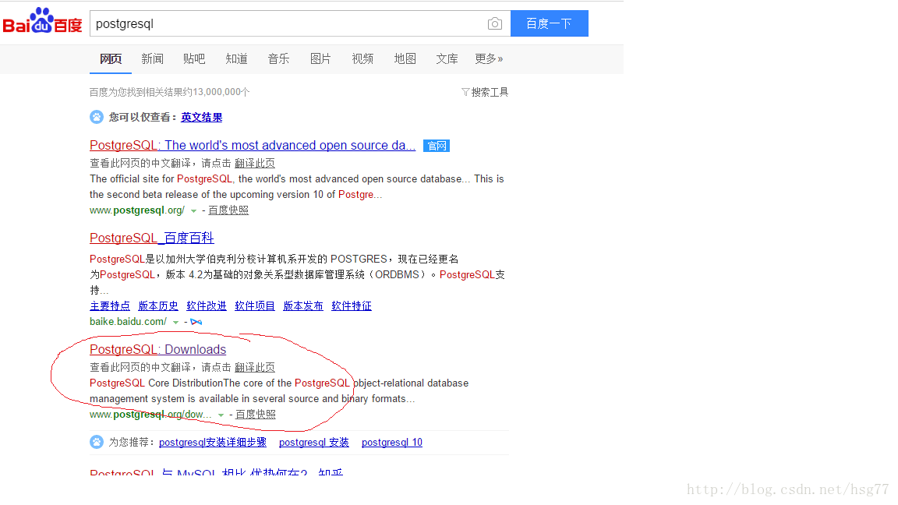Screen dimensions: 898x505
Task: Open 搜索工具 search tools
Action: (490, 92)
